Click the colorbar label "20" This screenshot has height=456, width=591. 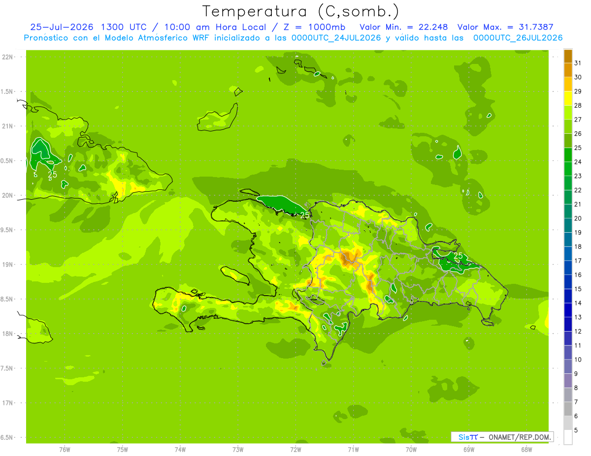[578, 218]
